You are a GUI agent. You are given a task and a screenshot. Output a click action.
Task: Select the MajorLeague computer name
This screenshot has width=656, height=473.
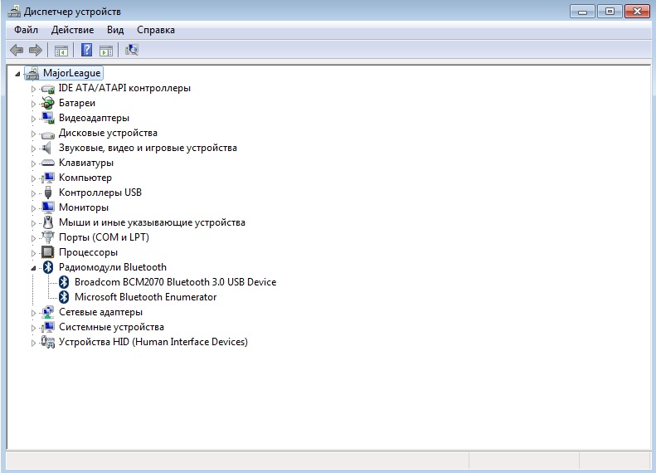[x=71, y=73]
